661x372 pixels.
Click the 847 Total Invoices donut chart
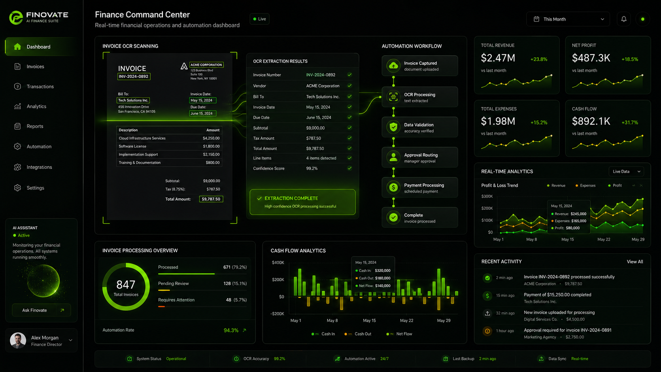click(126, 287)
